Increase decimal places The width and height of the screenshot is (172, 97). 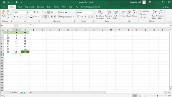coord(89,17)
